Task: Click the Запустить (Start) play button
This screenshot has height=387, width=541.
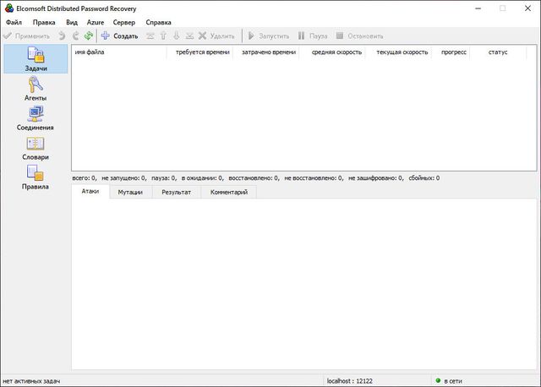Action: pos(269,35)
